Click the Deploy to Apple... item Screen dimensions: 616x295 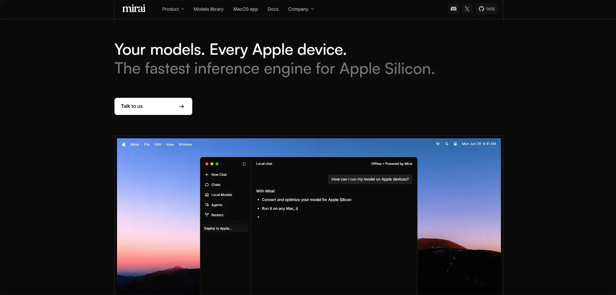pyautogui.click(x=225, y=228)
